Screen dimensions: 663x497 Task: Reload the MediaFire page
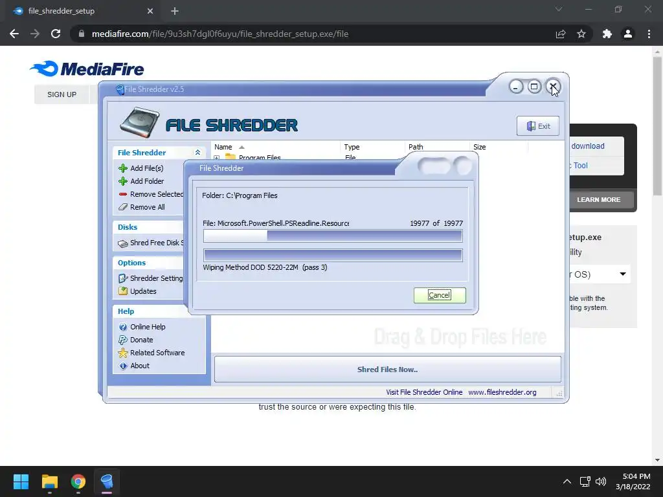pos(56,34)
